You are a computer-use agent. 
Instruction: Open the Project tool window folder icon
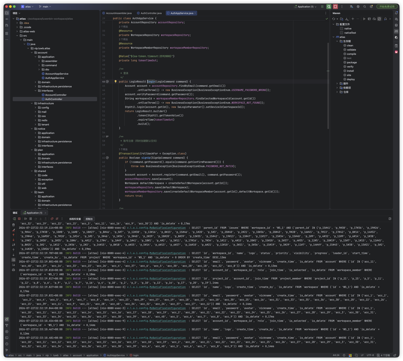[x=7, y=13]
